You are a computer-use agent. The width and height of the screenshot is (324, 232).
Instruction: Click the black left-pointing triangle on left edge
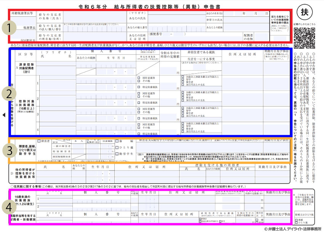[4, 115]
